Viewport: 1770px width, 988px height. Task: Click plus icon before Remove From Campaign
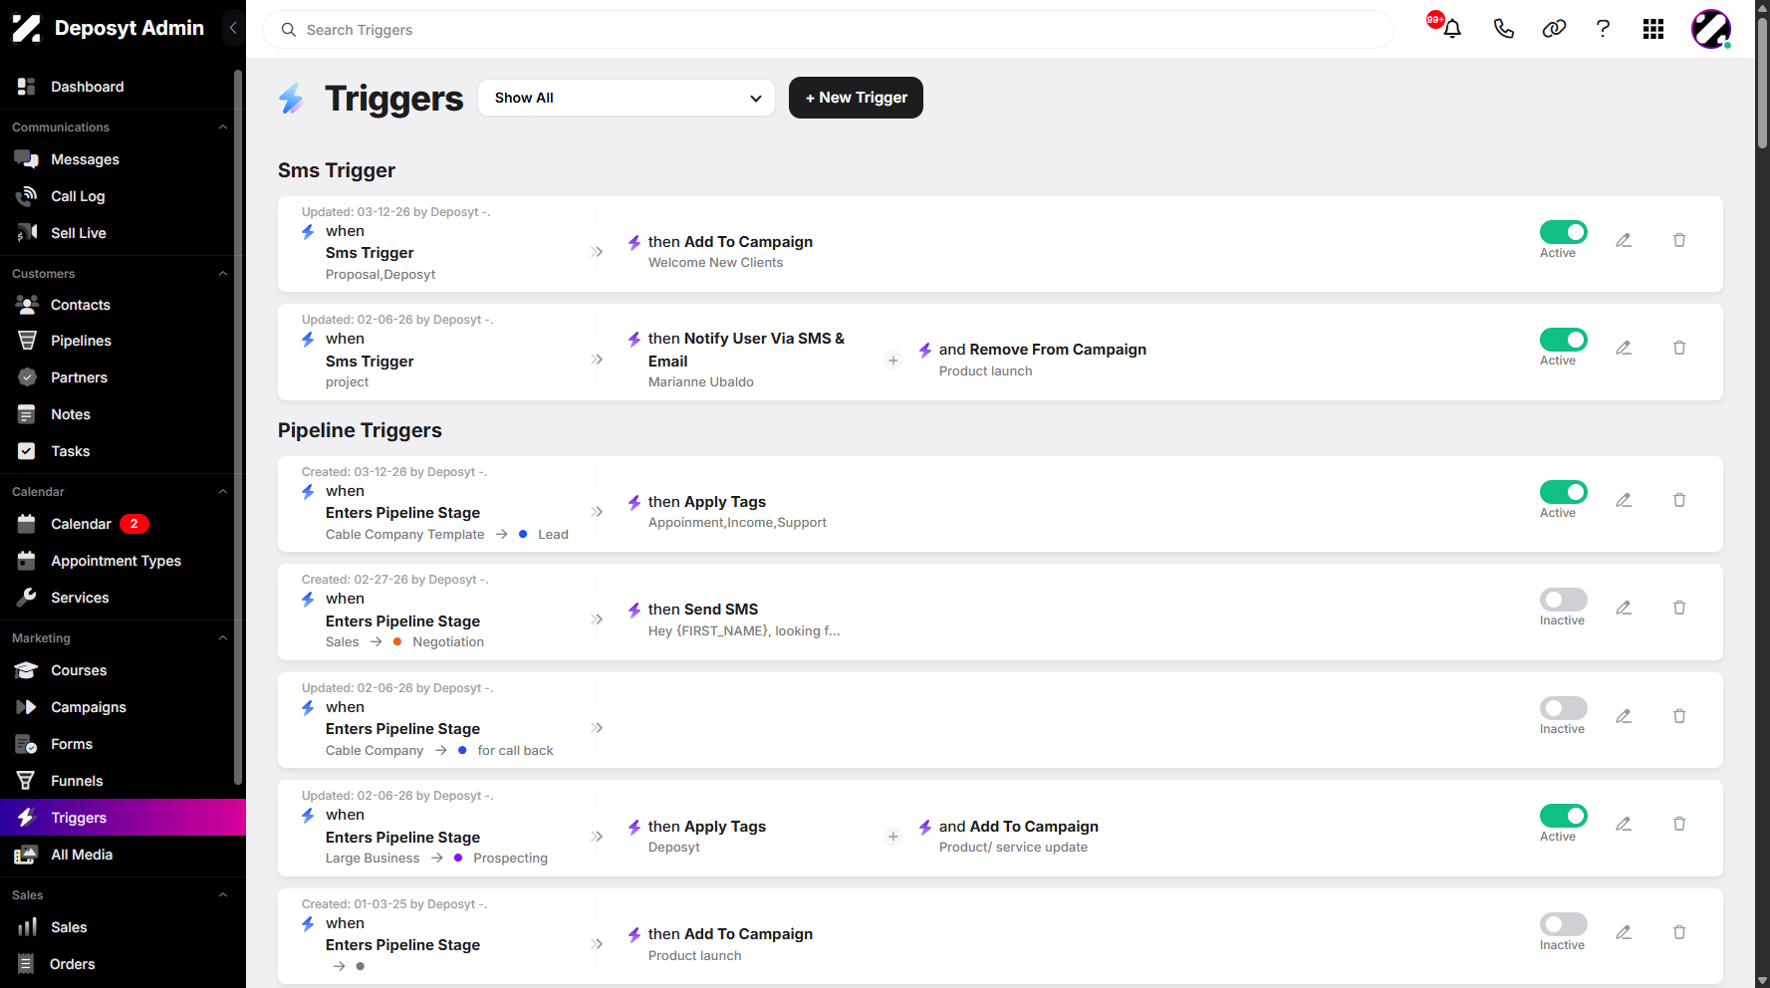893,361
